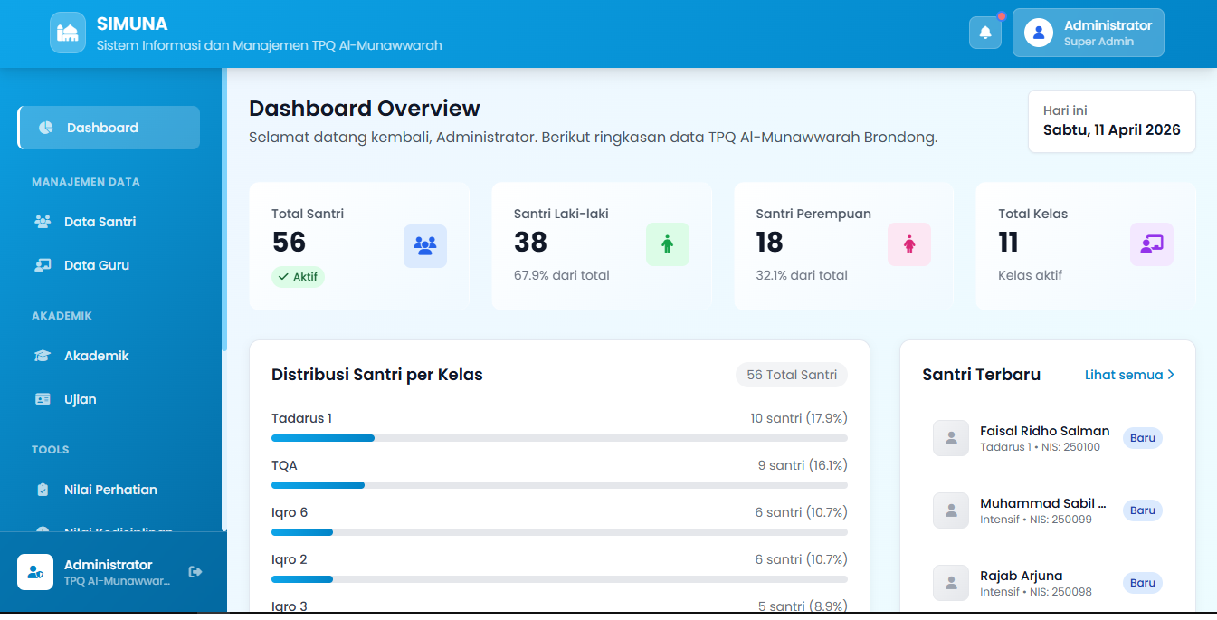Navigate to the Akademik page
This screenshot has height=620, width=1217.
96,356
